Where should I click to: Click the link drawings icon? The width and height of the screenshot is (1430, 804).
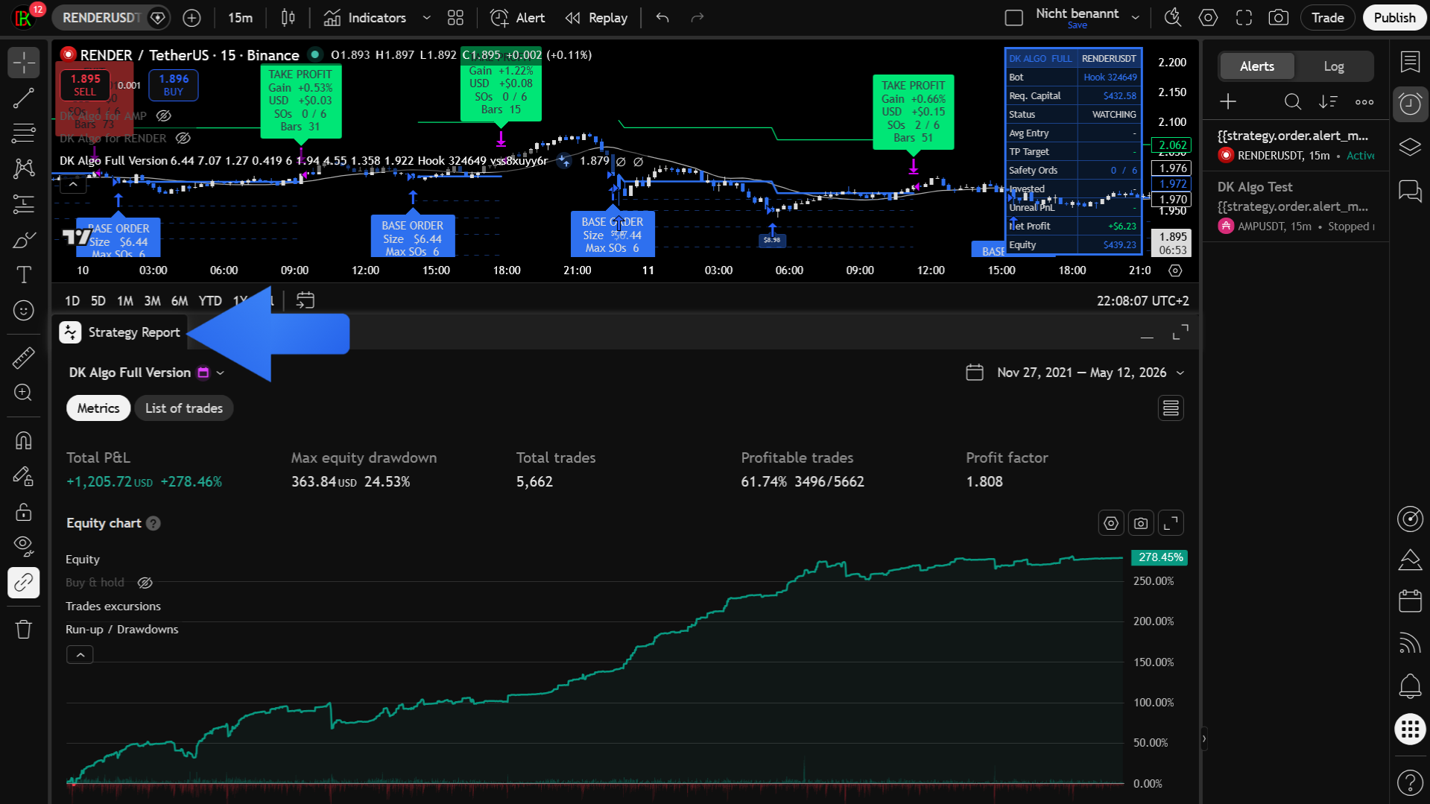click(x=23, y=582)
